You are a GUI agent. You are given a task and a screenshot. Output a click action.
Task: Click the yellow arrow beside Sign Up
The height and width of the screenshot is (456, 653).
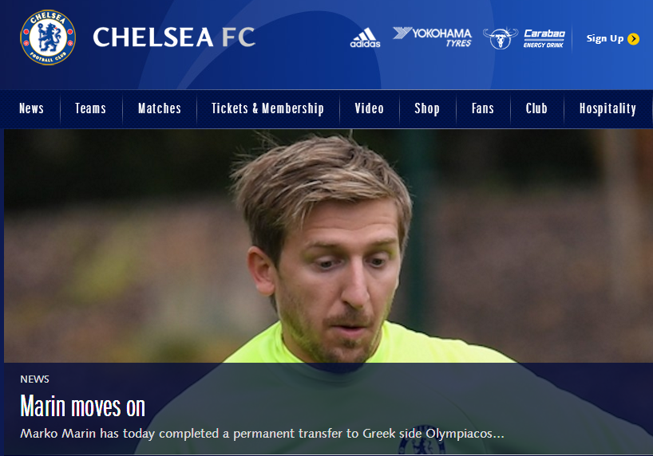pos(633,39)
